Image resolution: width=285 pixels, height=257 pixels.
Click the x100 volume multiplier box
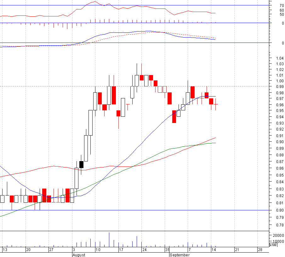(x=273, y=245)
